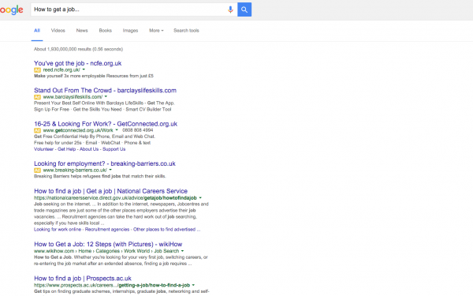Click the Ad badge next to getconnected.org.uk
Image resolution: width=473 pixels, height=296 pixels.
click(37, 130)
